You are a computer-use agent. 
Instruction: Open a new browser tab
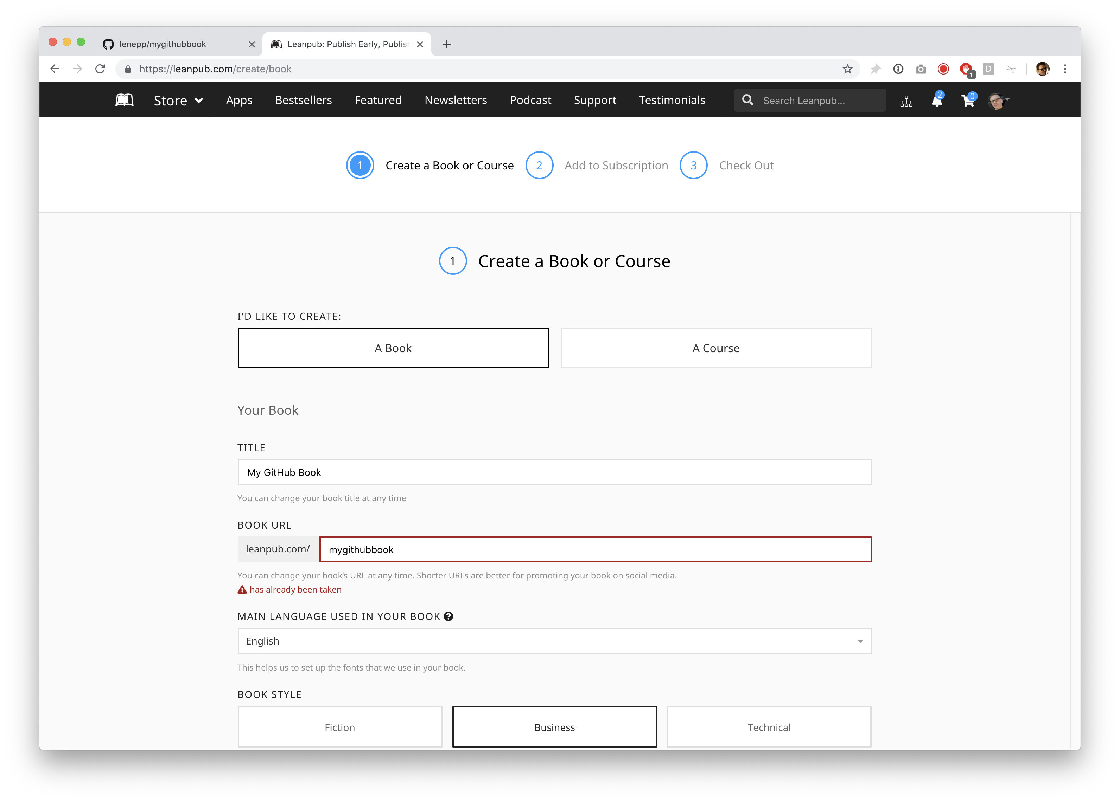point(446,44)
